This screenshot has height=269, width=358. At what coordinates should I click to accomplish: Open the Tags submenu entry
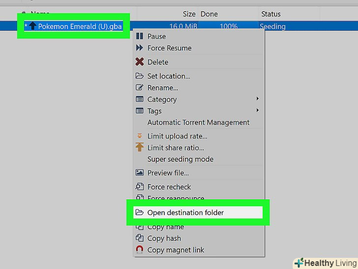[199, 111]
